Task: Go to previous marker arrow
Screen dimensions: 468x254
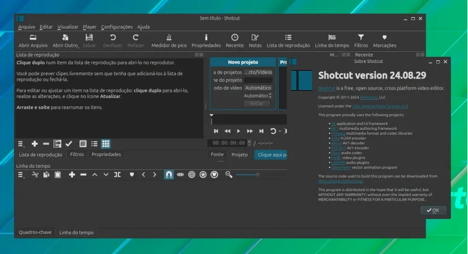Action: (x=143, y=174)
